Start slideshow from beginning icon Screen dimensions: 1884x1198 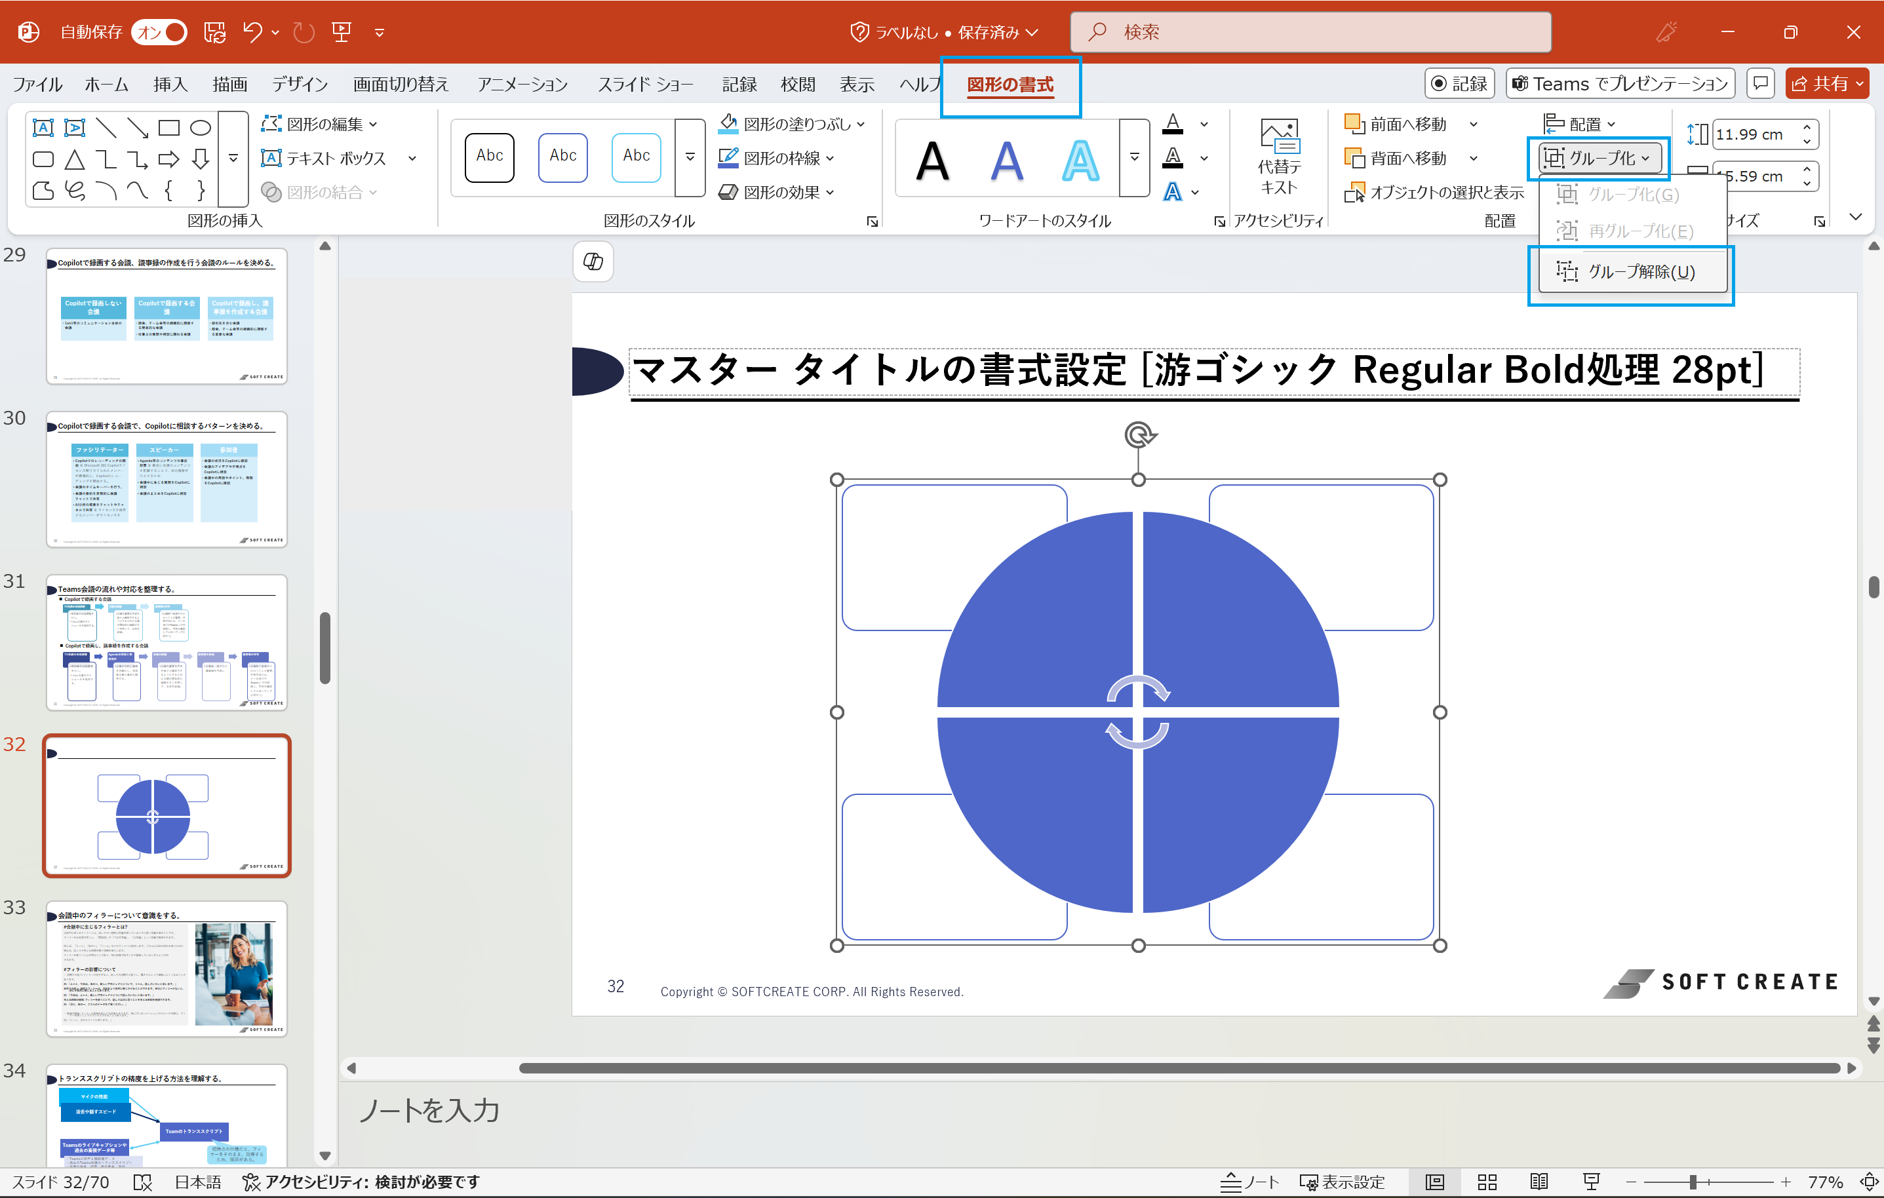point(342,32)
